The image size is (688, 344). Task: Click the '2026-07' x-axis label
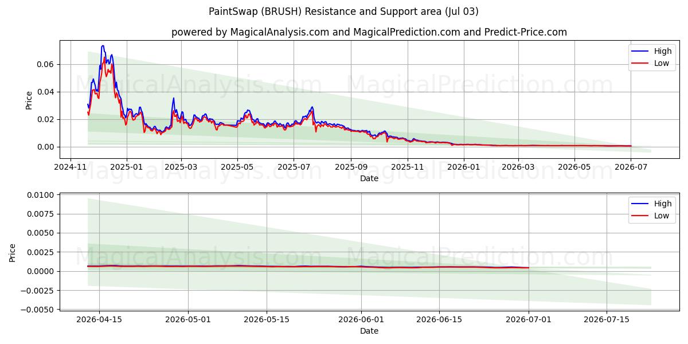coord(630,167)
